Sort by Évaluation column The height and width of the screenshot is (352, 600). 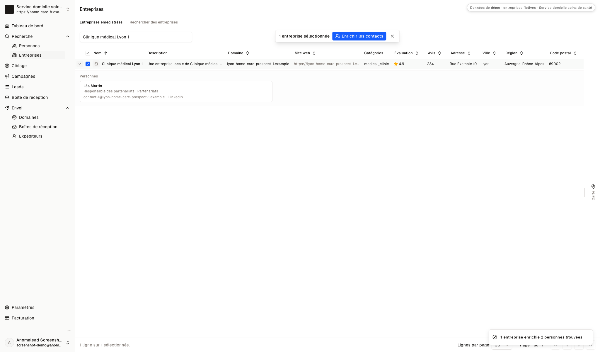[x=406, y=53]
